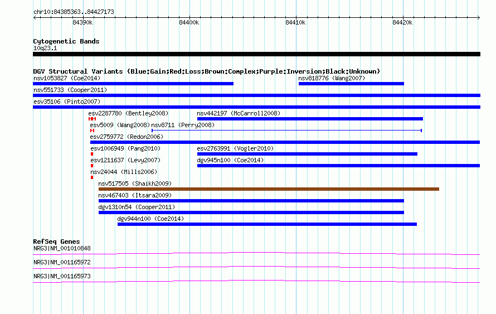
Task: Click red loss glyph for esv5009 (Wang2008)
Action: point(92,131)
